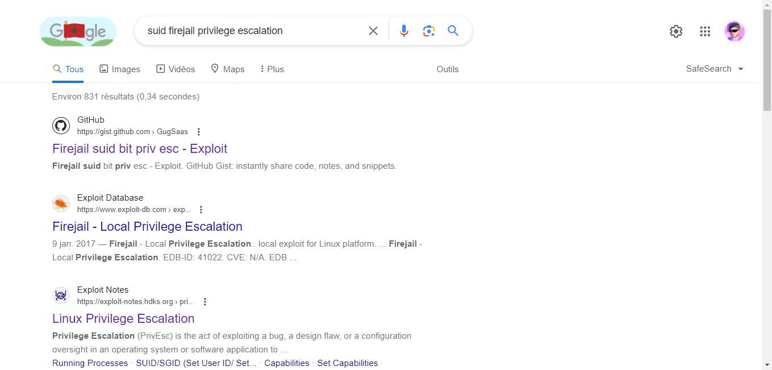Open the Google account profile avatar
This screenshot has height=370, width=772.
pyautogui.click(x=735, y=31)
